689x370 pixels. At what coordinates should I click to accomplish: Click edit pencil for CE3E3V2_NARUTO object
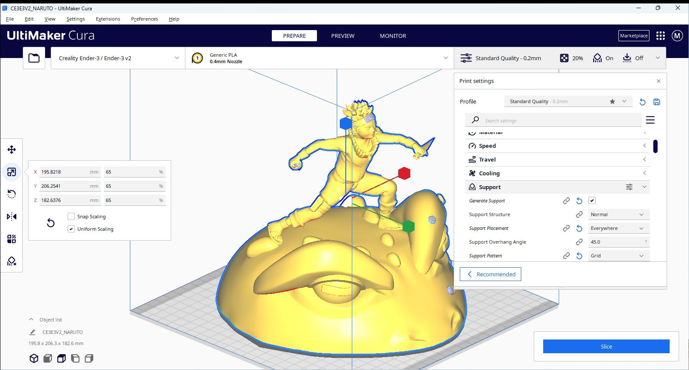(32, 332)
